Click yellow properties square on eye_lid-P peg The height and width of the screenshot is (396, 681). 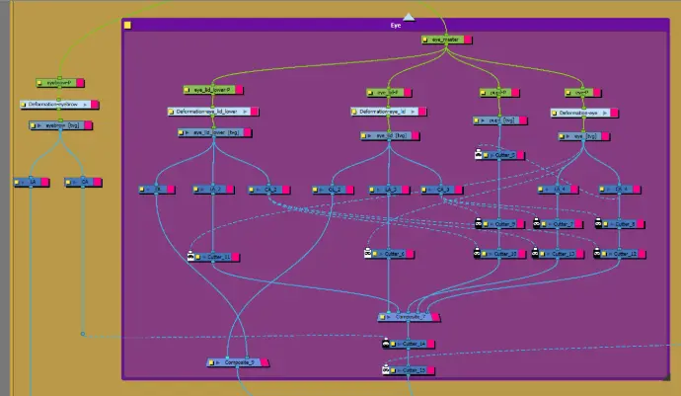tap(370, 93)
